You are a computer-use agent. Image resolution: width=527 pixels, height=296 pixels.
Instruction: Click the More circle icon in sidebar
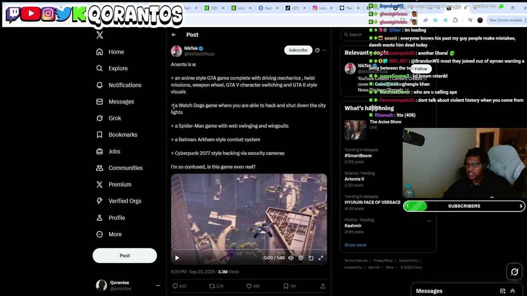tap(99, 234)
